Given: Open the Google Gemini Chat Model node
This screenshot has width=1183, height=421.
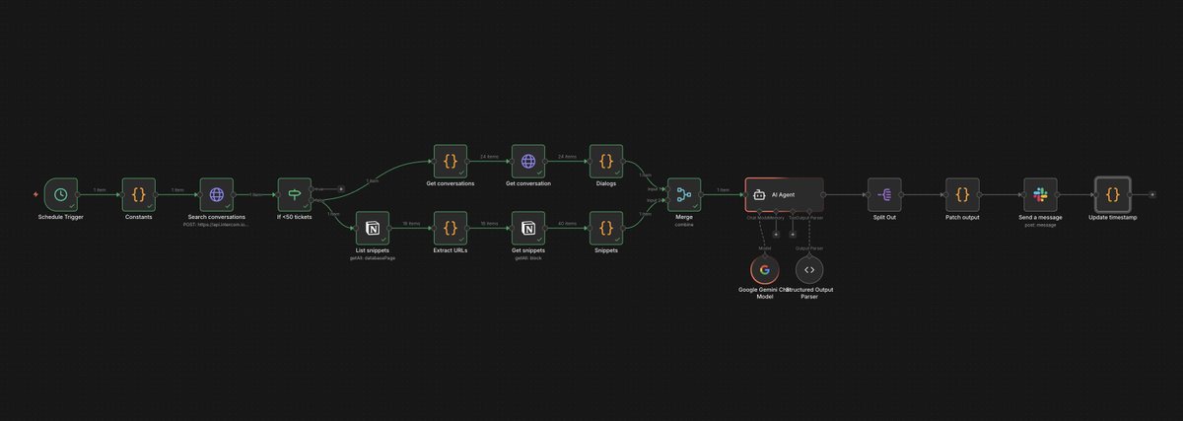Looking at the screenshot, I should [764, 269].
